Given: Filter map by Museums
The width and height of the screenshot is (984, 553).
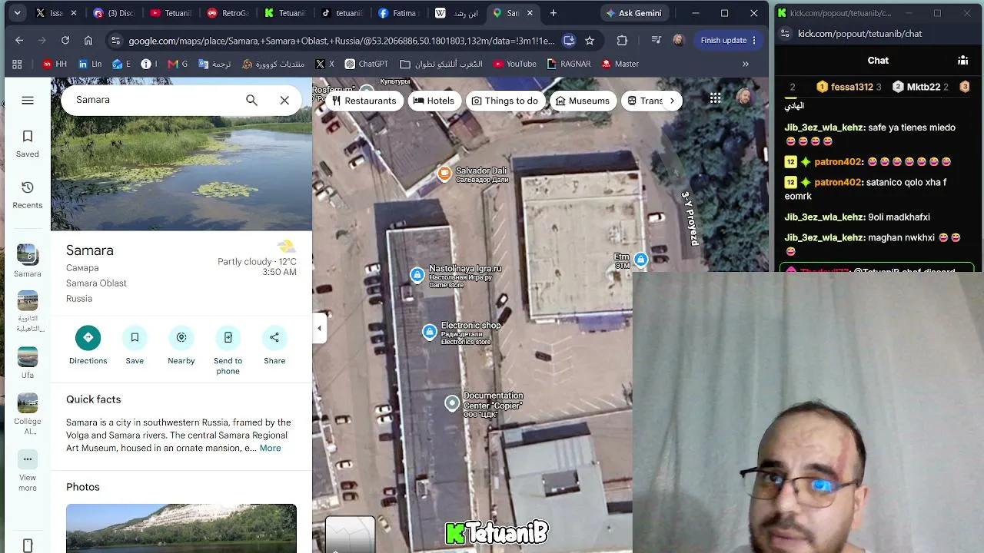Looking at the screenshot, I should pyautogui.click(x=582, y=101).
